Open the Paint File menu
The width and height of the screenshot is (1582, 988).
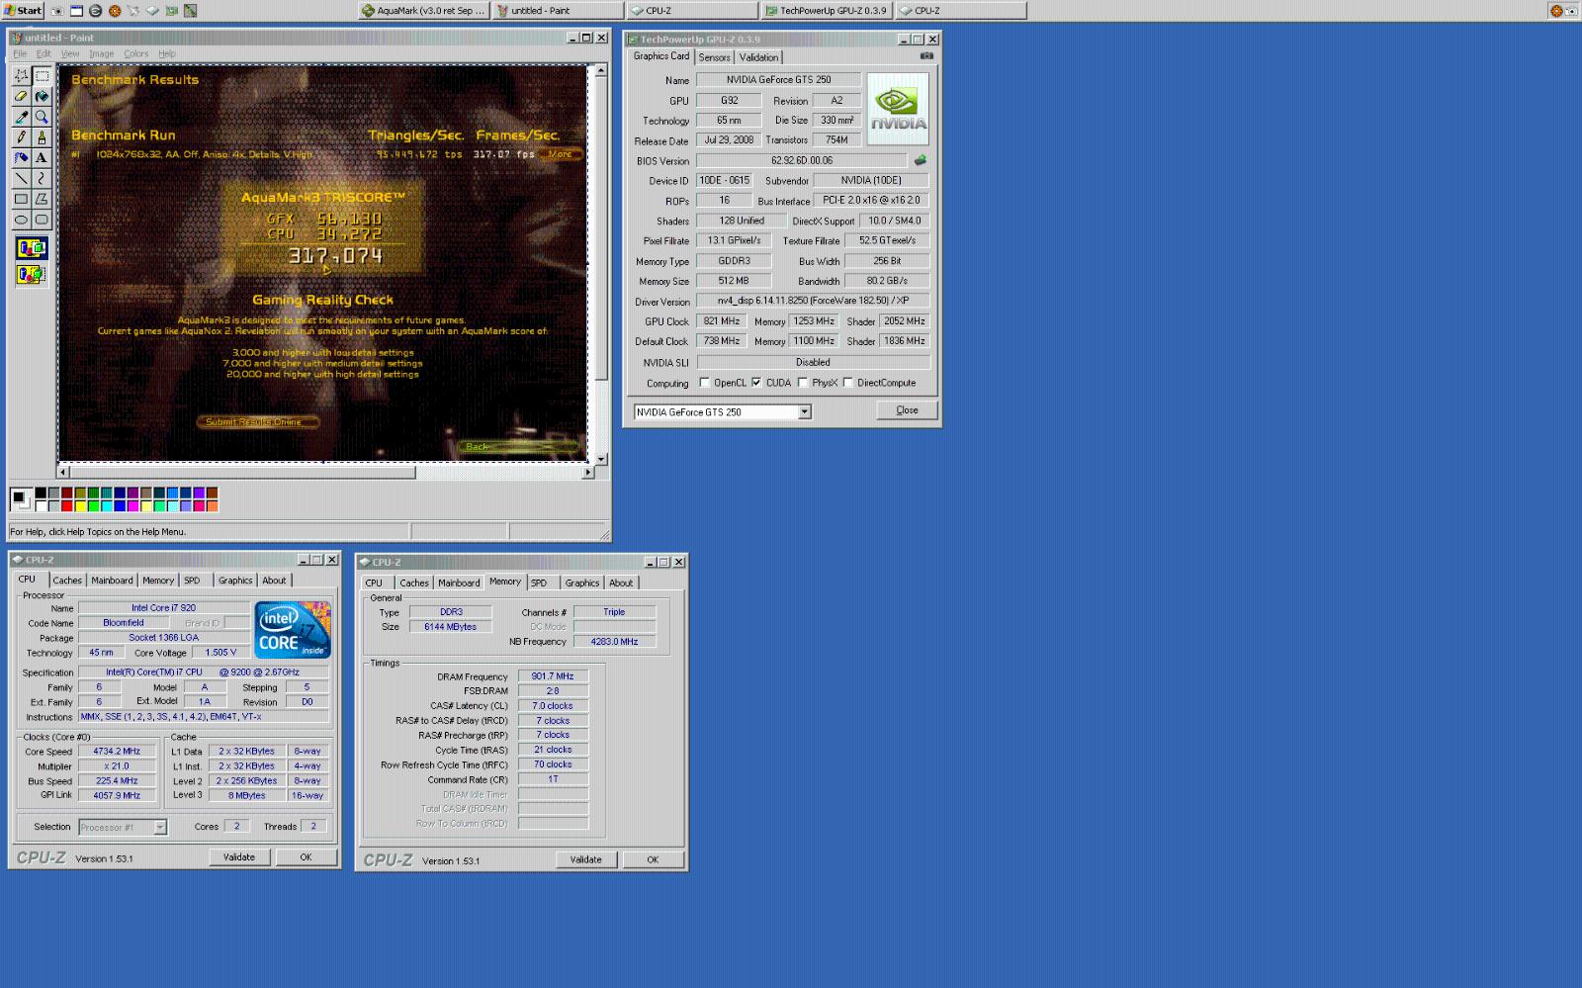click(x=20, y=53)
